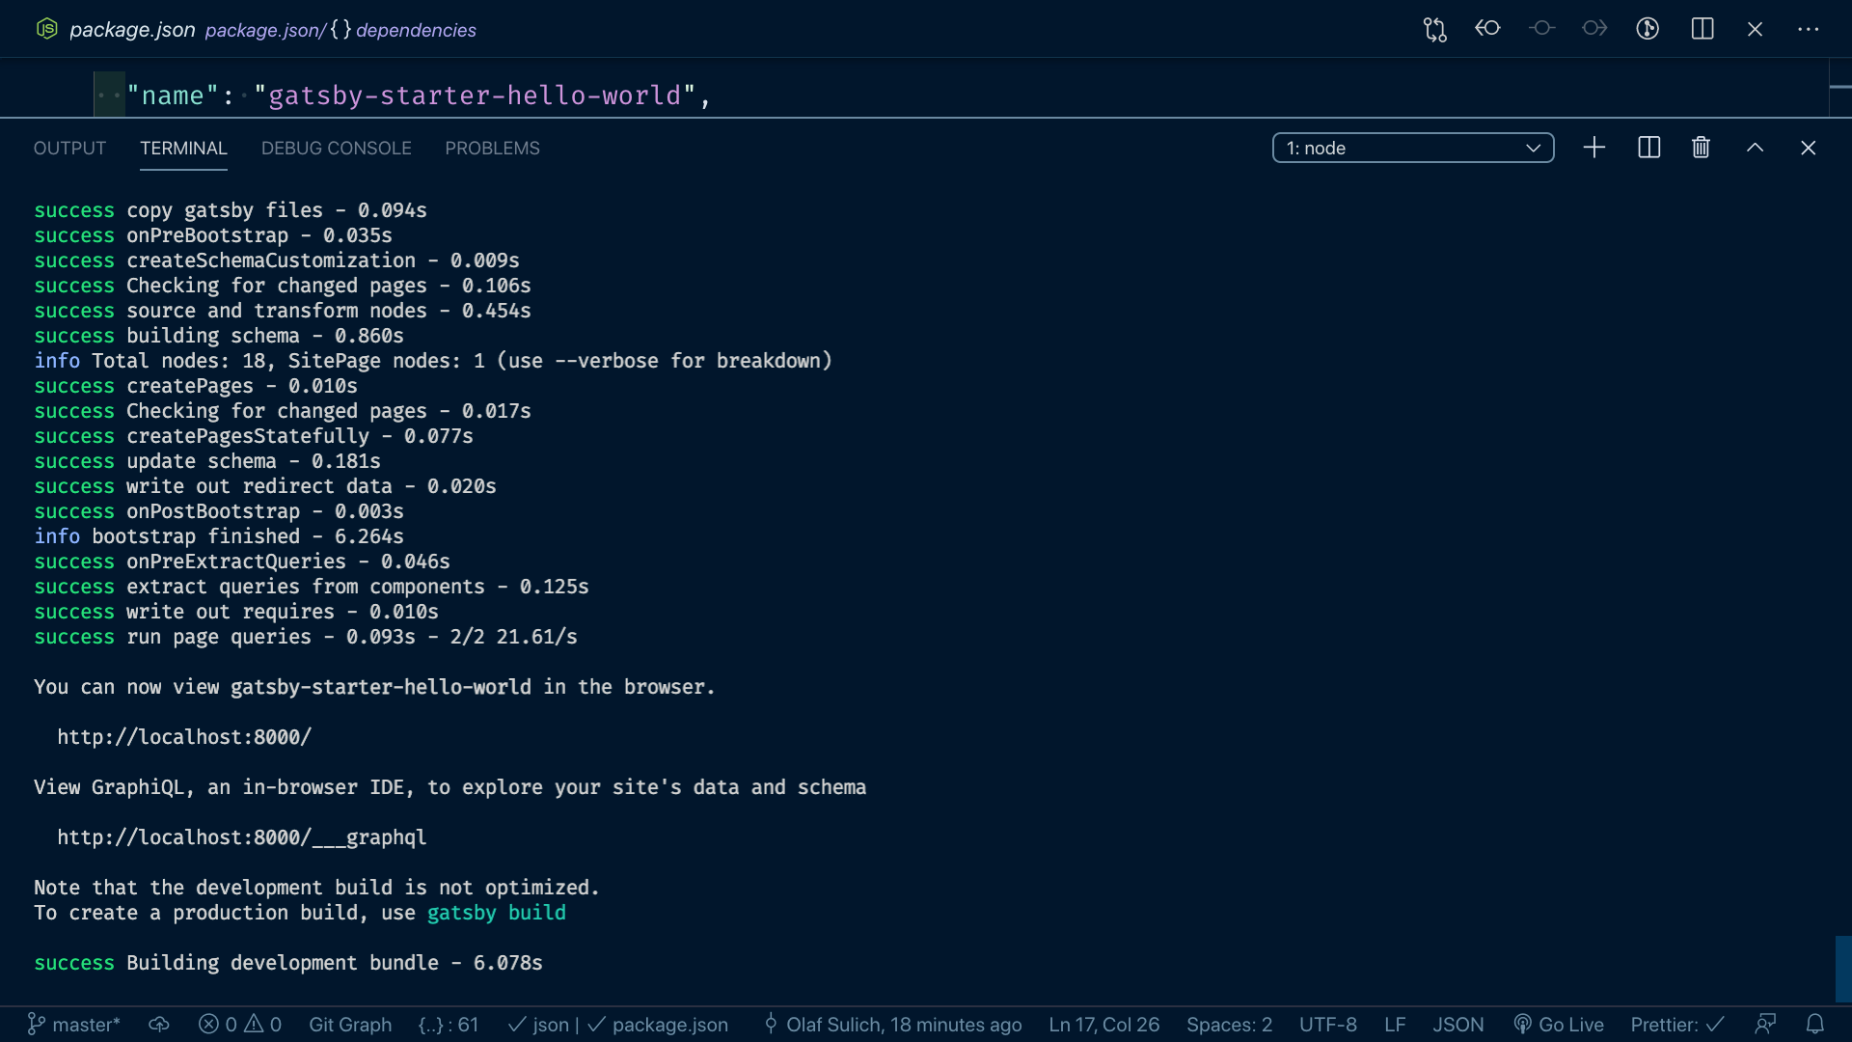The height and width of the screenshot is (1042, 1852).
Task: Split the terminal pane
Action: point(1649,148)
